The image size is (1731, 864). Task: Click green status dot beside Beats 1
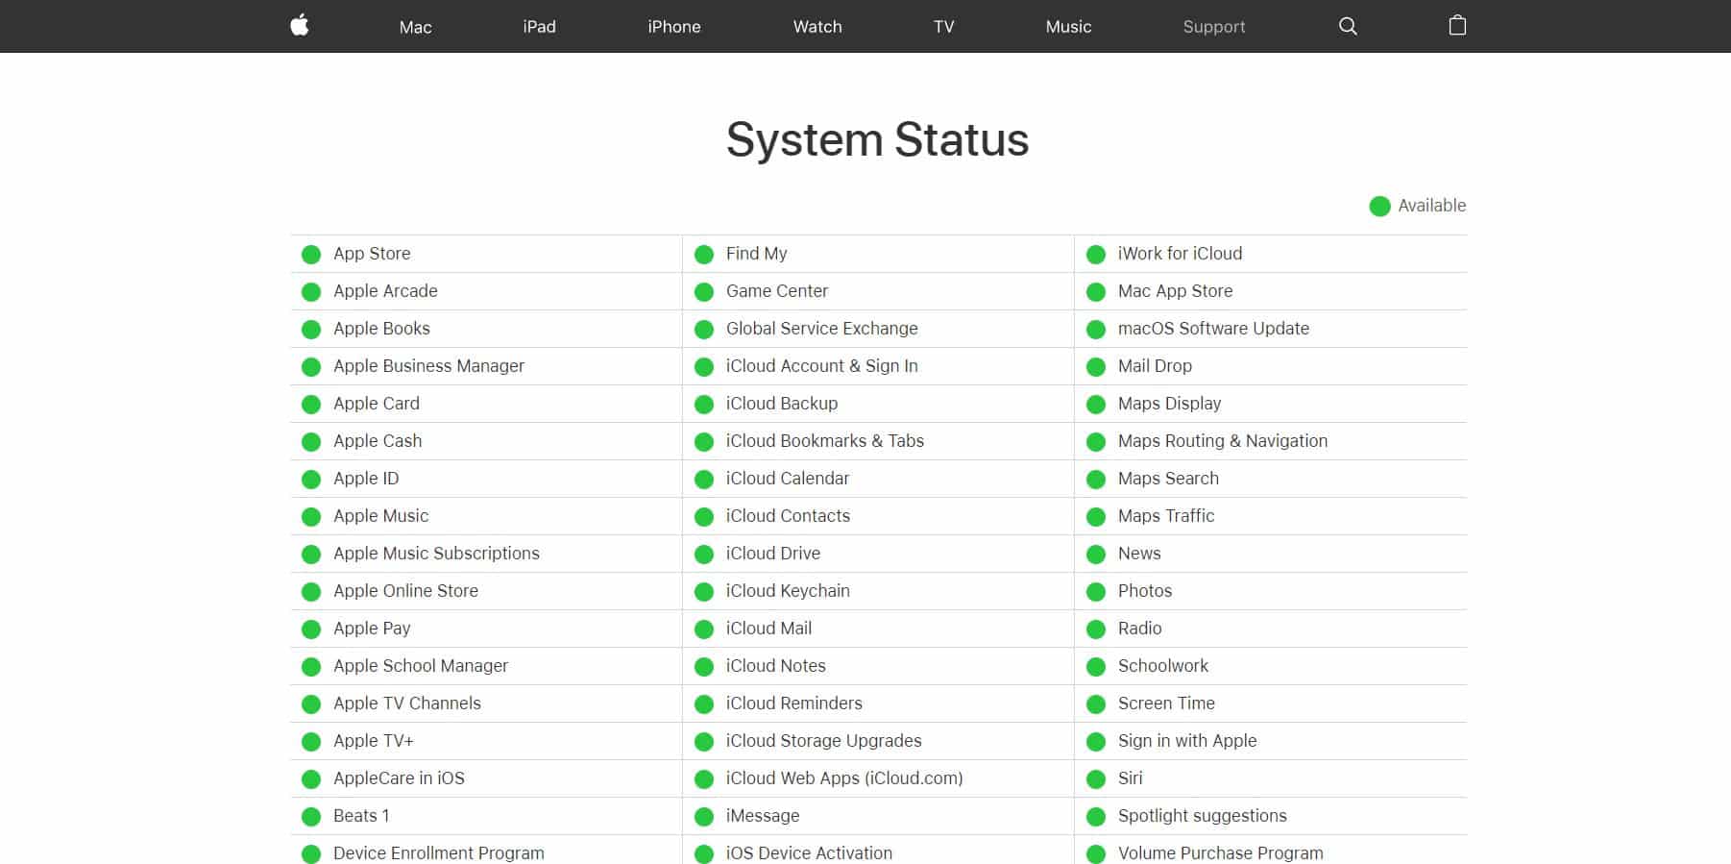(x=311, y=817)
